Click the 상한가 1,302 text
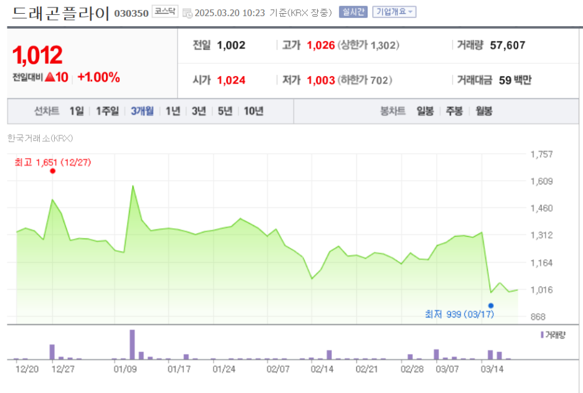This screenshot has width=583, height=393. point(368,45)
